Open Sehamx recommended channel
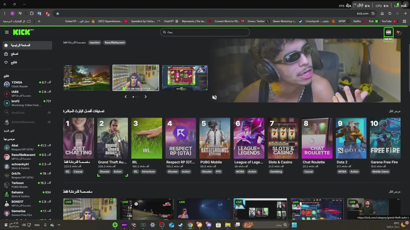This screenshot has width=410, height=230. pyautogui.click(x=27, y=194)
